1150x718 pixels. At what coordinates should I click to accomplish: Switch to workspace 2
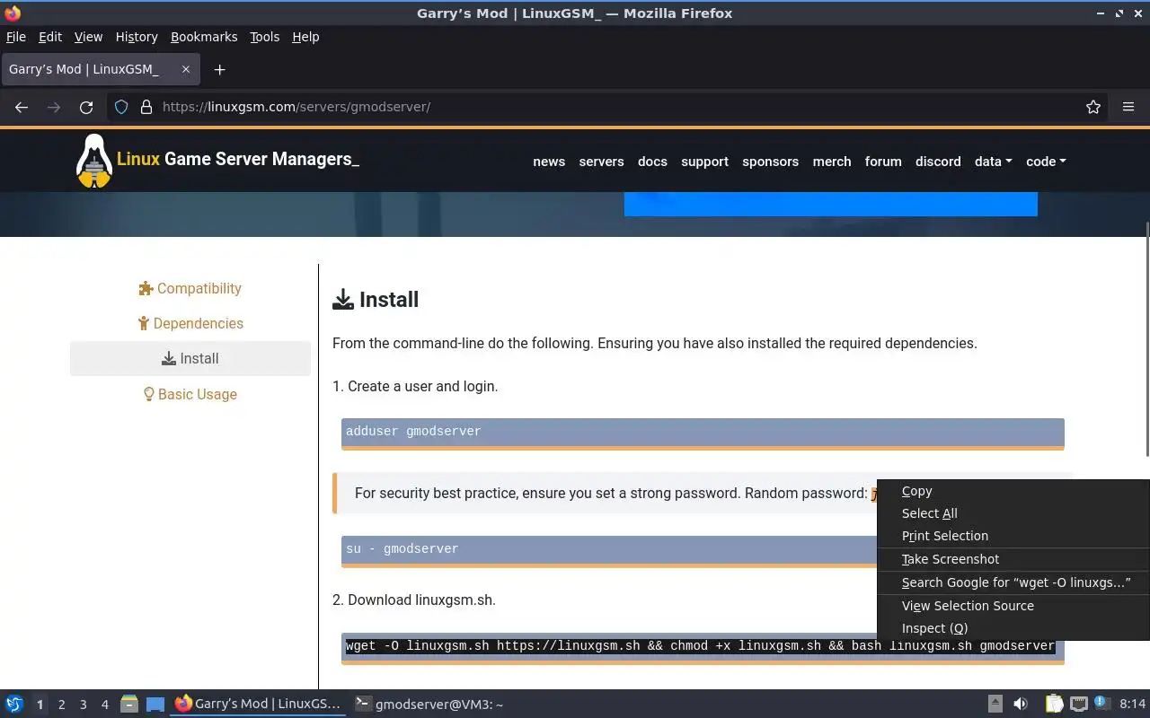[x=61, y=705]
